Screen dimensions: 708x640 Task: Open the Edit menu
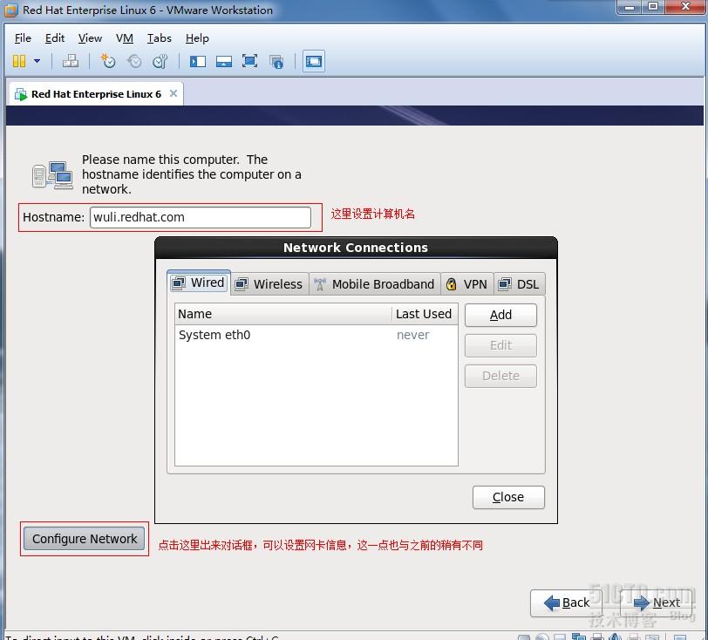click(x=55, y=38)
